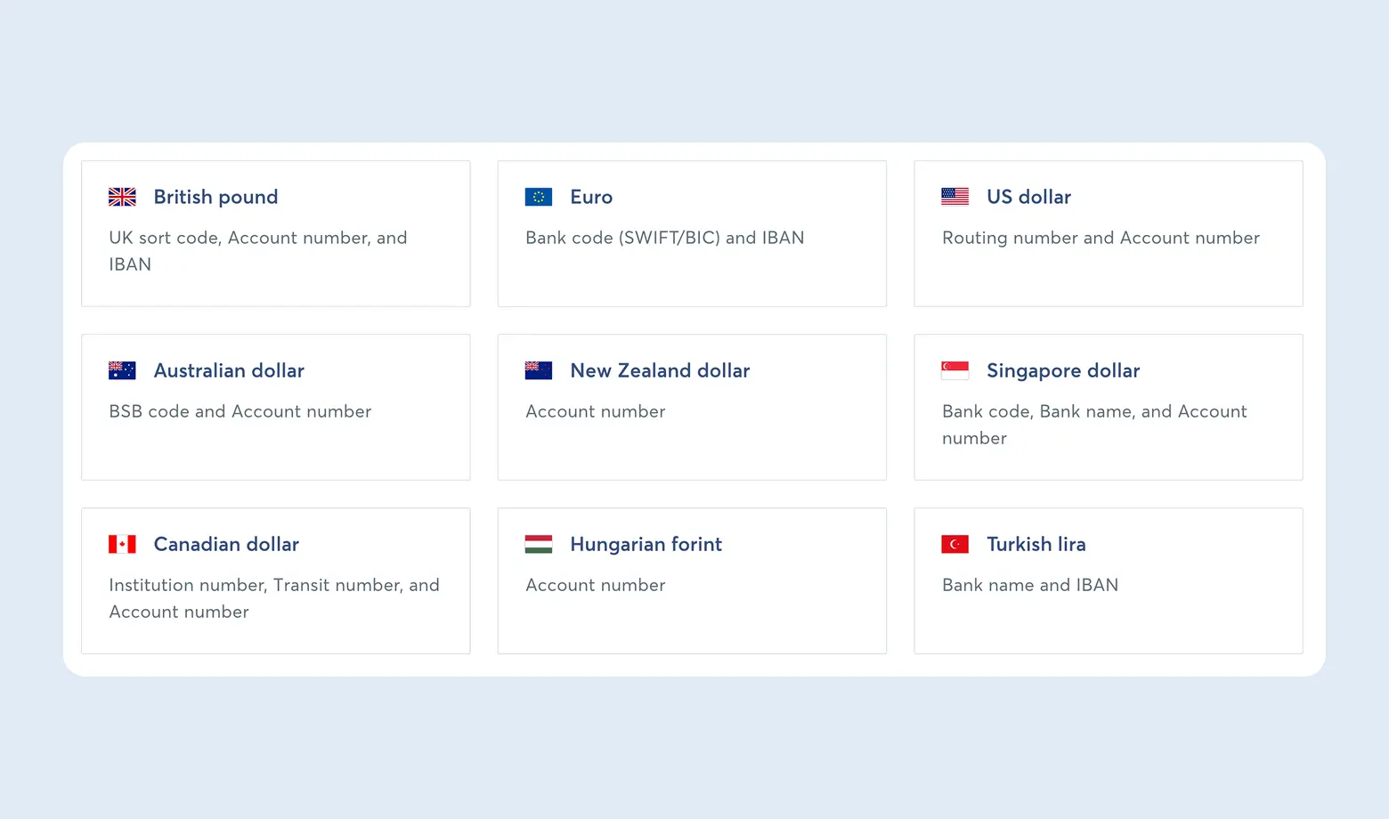Open the Hungarian forint heading

[x=646, y=544]
